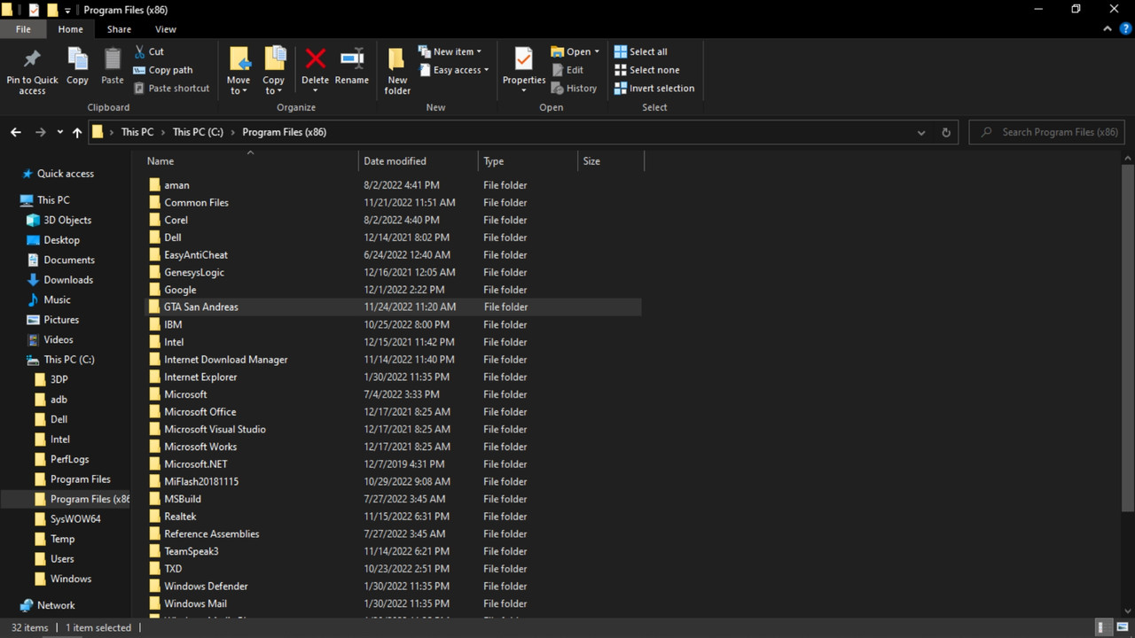Select the GTA San Andreas folder
1135x638 pixels.
click(x=393, y=307)
